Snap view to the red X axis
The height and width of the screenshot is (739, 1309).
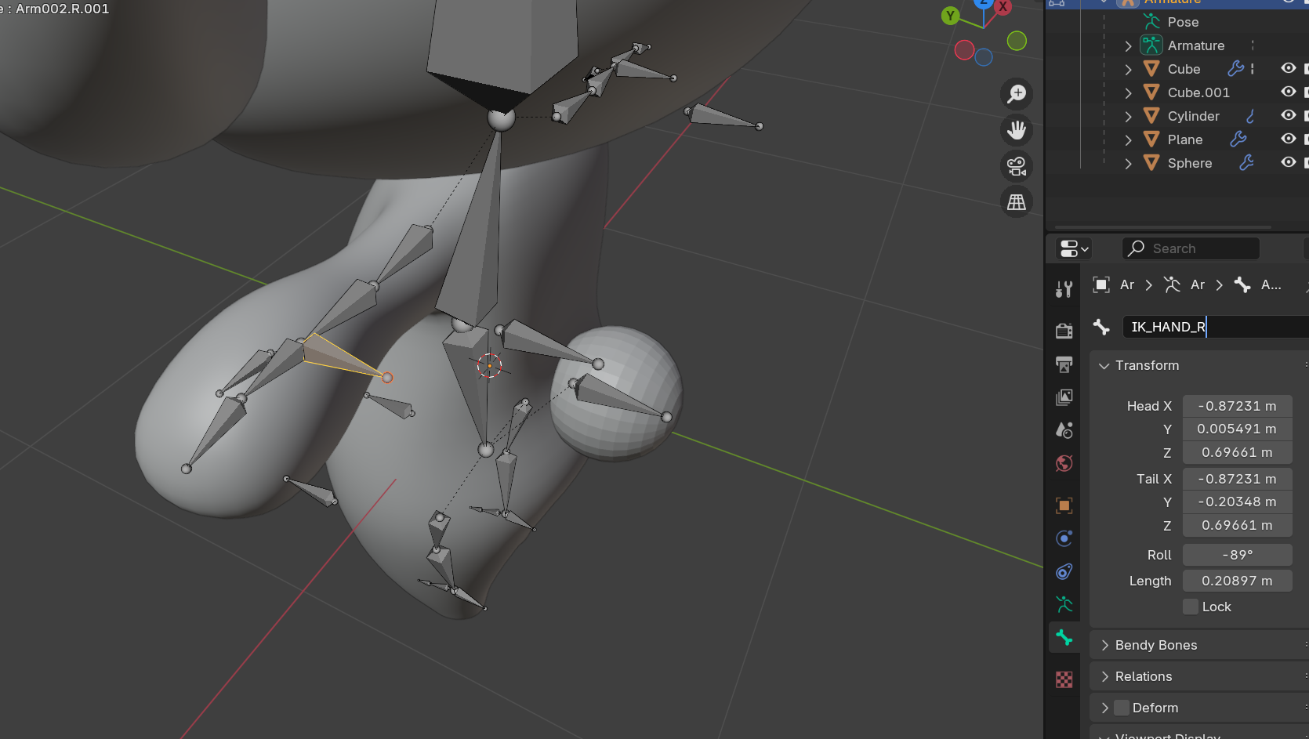[x=1003, y=6]
